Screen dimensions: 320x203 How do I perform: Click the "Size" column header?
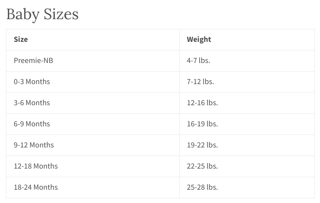pyautogui.click(x=21, y=40)
